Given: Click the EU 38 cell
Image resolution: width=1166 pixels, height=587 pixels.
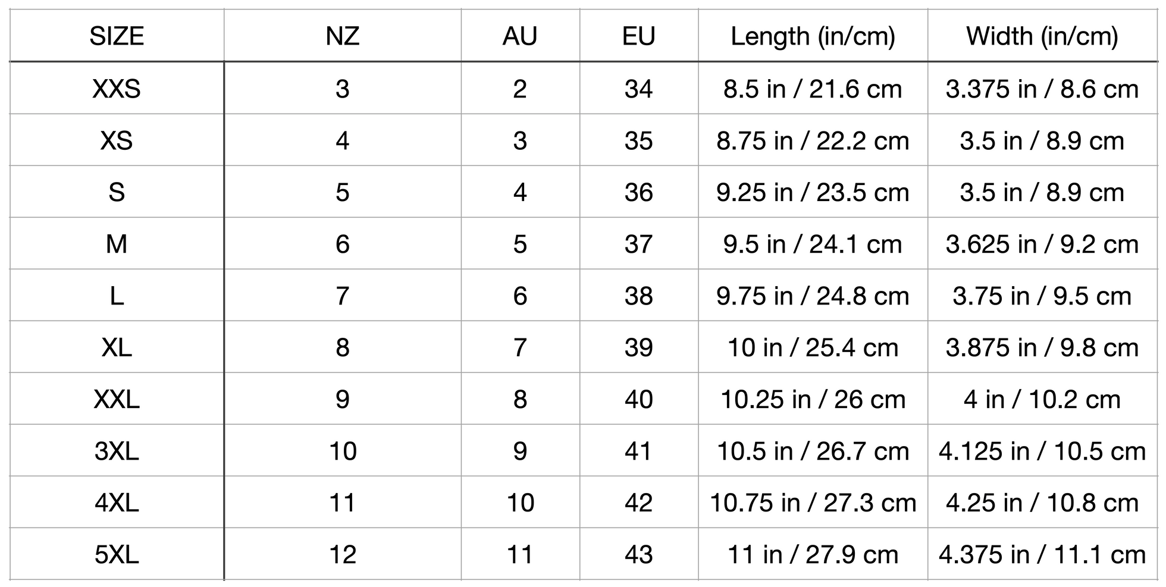Looking at the screenshot, I should pos(639,296).
